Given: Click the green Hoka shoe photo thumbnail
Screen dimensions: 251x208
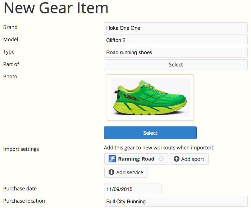Looking at the screenshot, I should click(x=150, y=97).
